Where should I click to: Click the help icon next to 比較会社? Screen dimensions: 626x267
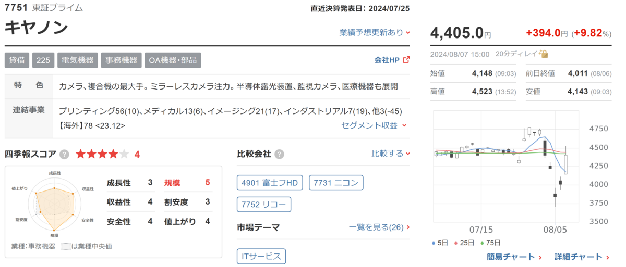click(x=280, y=154)
